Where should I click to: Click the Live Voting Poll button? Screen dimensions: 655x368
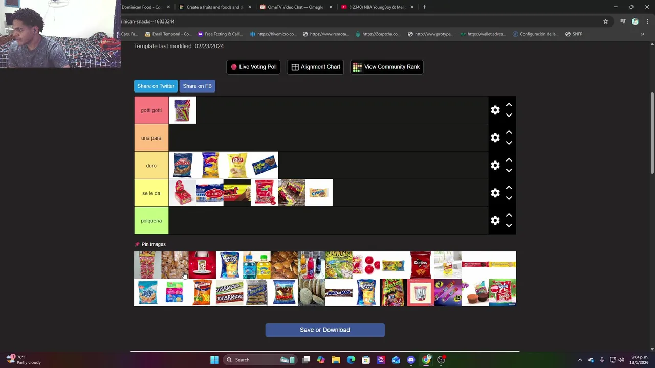pyautogui.click(x=253, y=67)
